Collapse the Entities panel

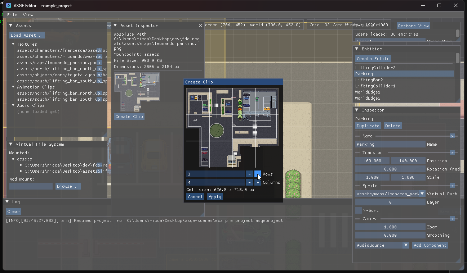point(357,49)
